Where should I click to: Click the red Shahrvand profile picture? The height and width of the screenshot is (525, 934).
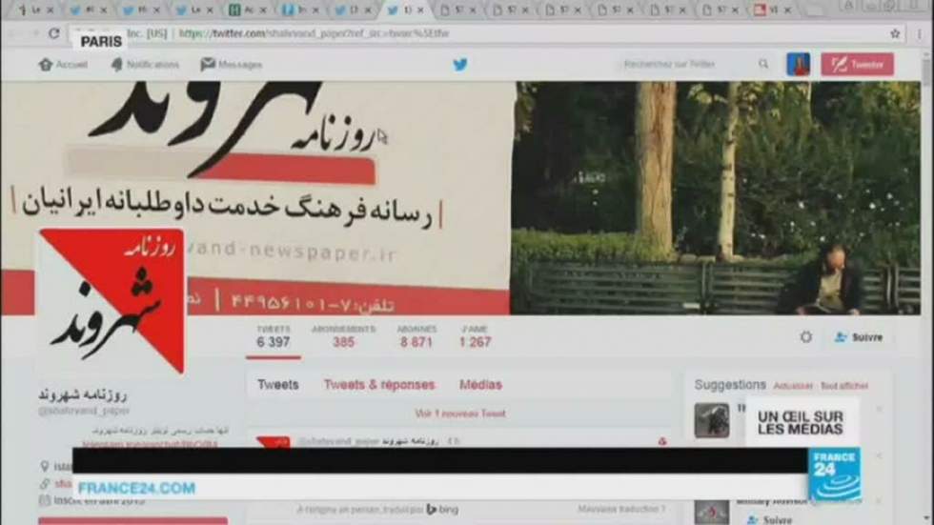click(111, 299)
